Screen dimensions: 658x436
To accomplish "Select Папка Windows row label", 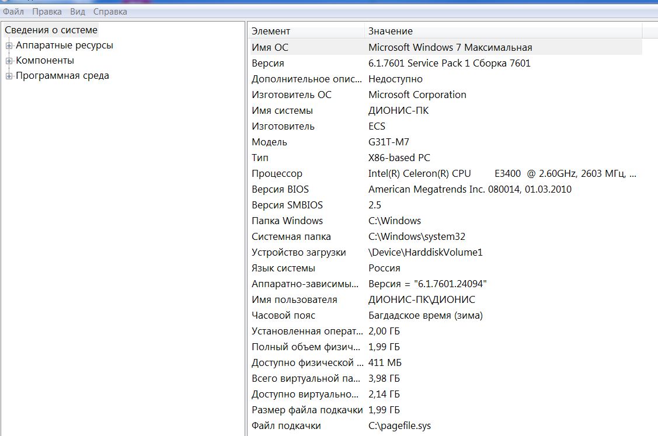I will point(287,221).
